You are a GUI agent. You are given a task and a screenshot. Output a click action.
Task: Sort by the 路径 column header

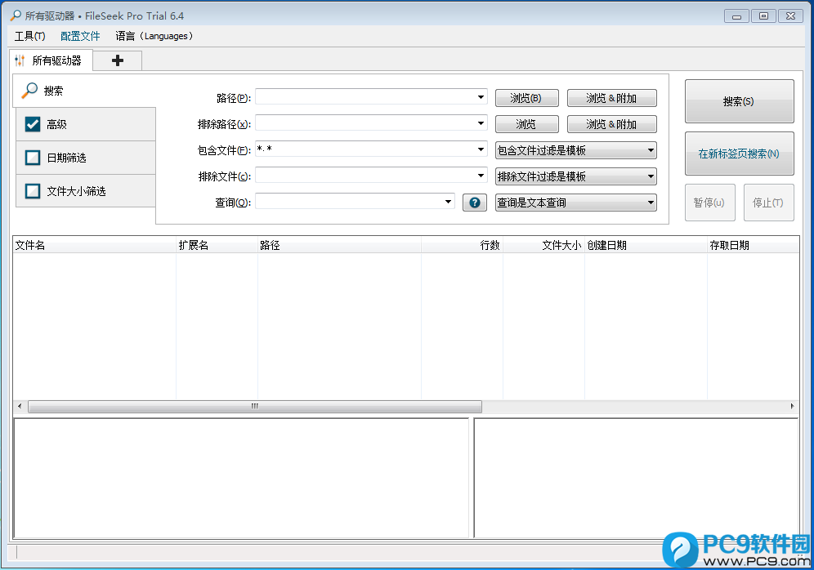click(x=339, y=245)
